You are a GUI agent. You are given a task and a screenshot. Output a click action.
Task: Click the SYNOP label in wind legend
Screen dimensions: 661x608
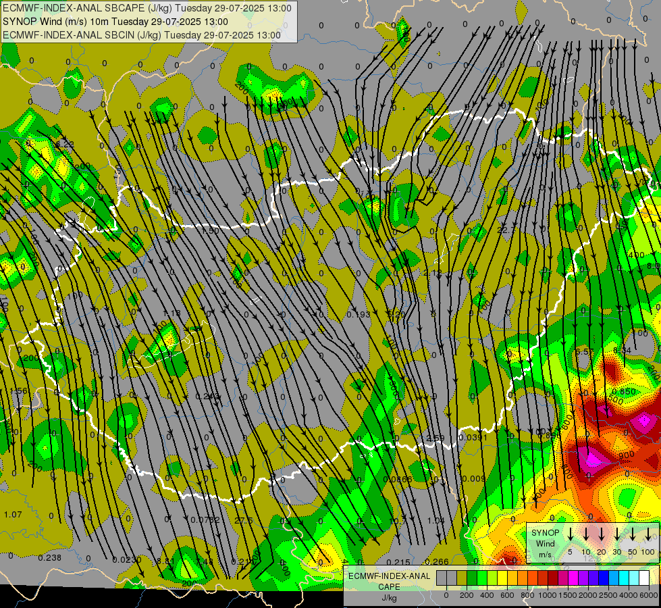click(545, 533)
